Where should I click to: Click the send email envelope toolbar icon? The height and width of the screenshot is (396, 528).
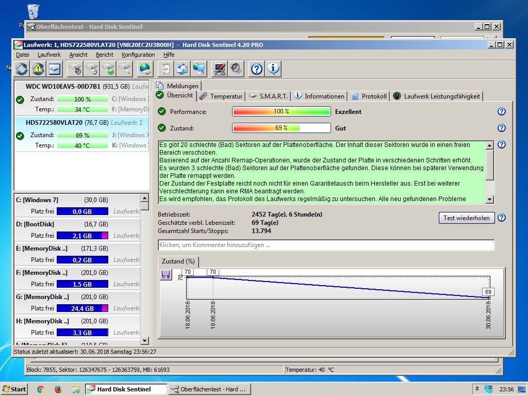pyautogui.click(x=182, y=69)
